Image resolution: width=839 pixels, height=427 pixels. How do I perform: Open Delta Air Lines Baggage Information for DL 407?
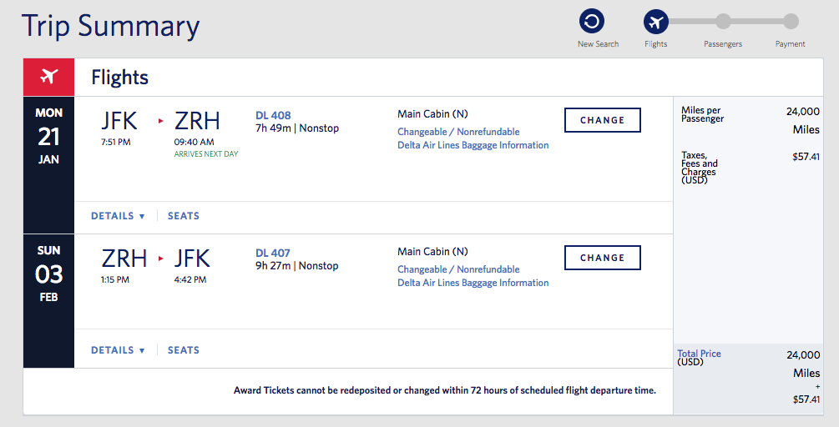(473, 283)
